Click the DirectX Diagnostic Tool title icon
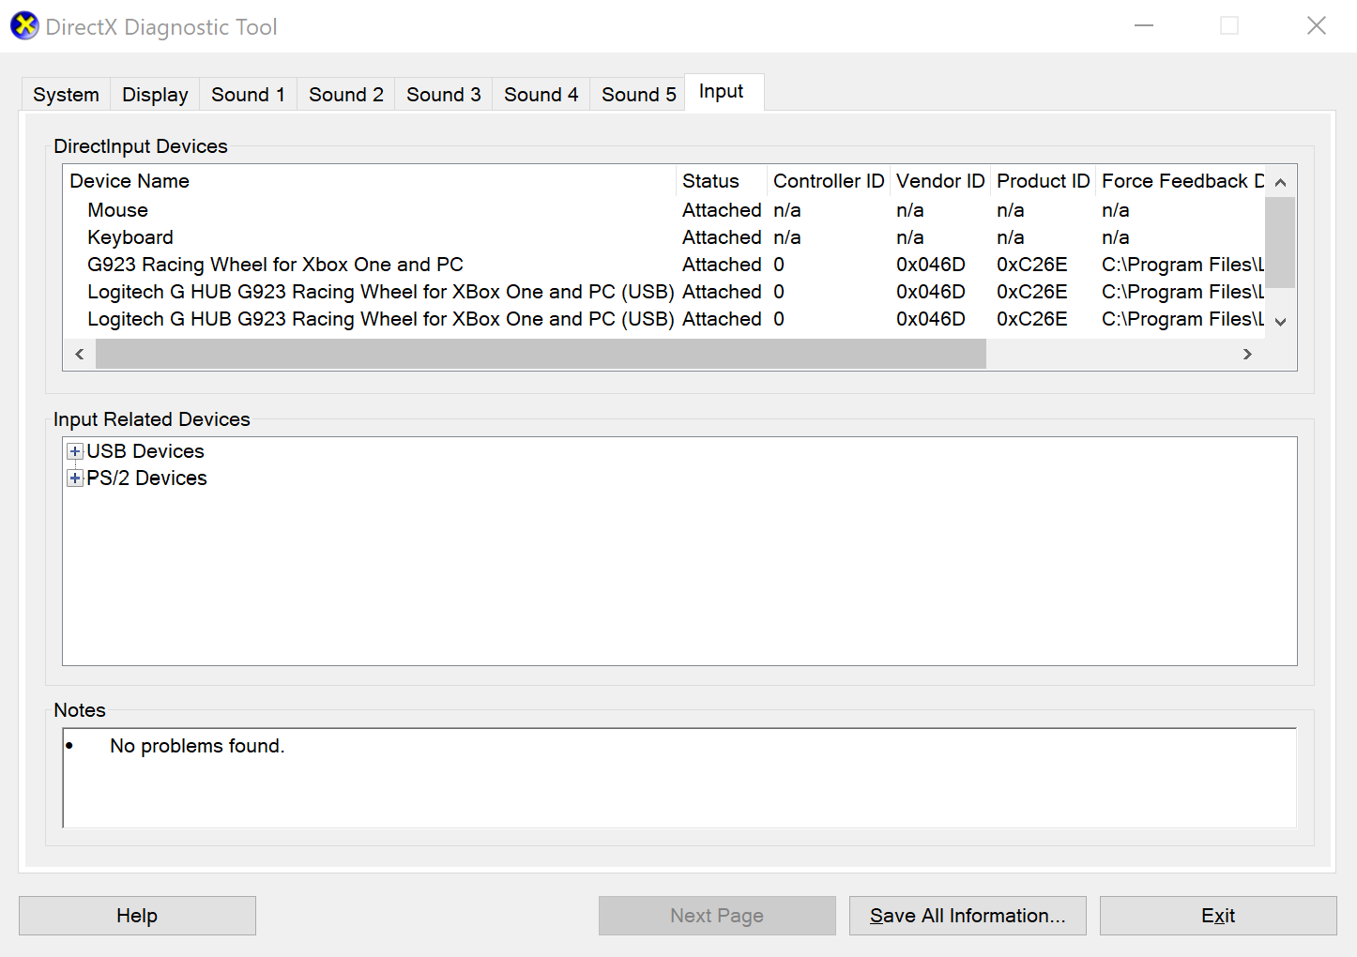Viewport: 1357px width, 957px height. tap(24, 26)
